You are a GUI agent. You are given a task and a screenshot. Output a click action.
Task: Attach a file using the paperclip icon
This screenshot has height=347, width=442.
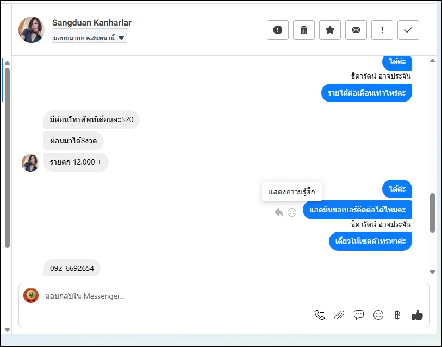pyautogui.click(x=339, y=315)
